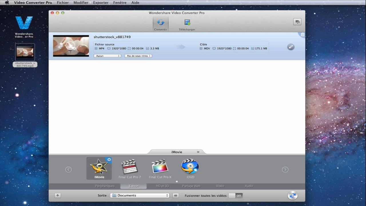Image resolution: width=366 pixels, height=206 pixels.
Task: Toggle Fusionner toutes les vidéos switch
Action: (x=236, y=196)
